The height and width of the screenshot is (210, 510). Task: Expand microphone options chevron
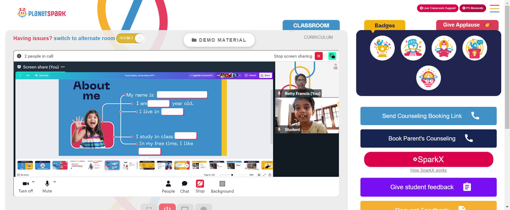coord(55,182)
